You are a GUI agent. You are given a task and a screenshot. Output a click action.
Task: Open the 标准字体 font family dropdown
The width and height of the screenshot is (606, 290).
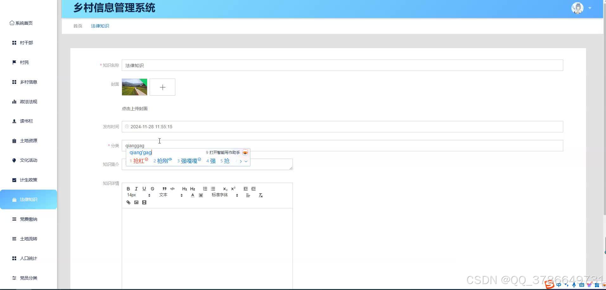pyautogui.click(x=225, y=195)
